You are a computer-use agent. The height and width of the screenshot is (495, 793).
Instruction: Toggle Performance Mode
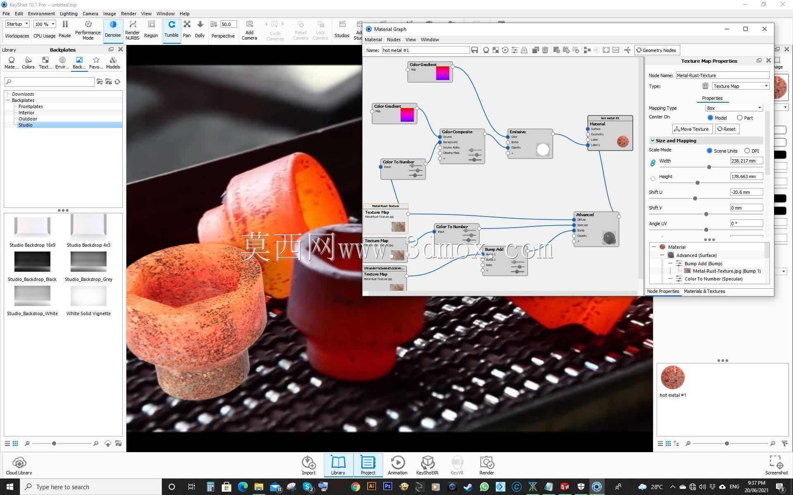(88, 30)
